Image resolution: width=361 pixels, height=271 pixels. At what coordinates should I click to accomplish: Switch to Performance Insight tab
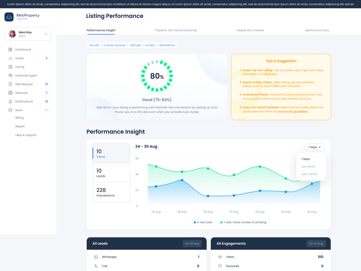click(x=101, y=30)
